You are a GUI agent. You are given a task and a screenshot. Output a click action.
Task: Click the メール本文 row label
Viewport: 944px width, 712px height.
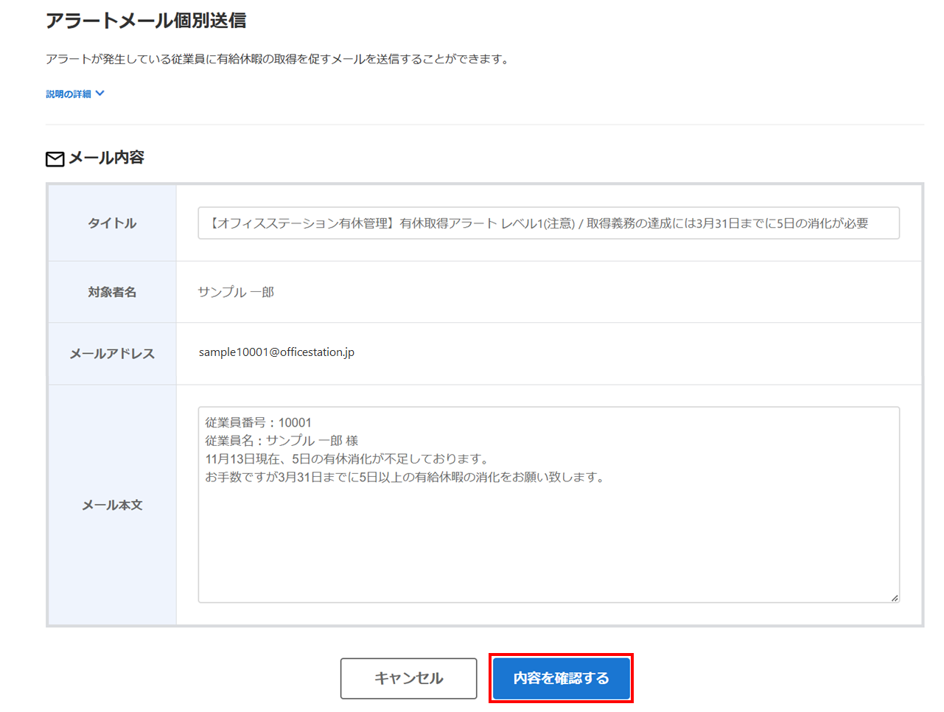112,505
